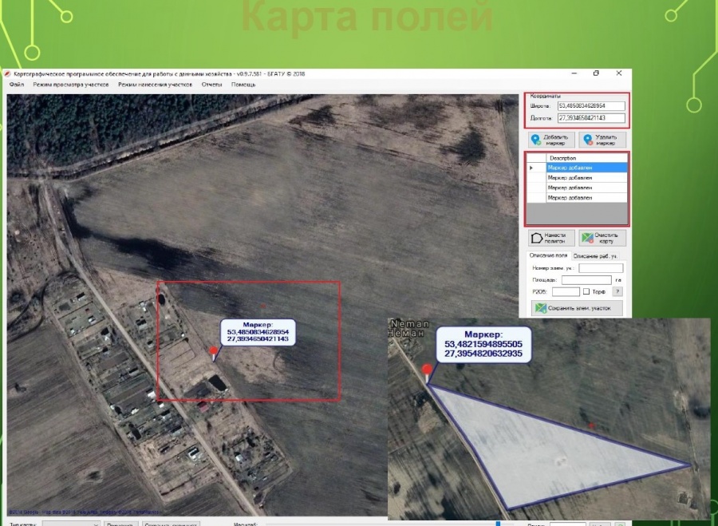Click the red marker pin on main map
Screen dimensions: 718x526
[x=212, y=350]
